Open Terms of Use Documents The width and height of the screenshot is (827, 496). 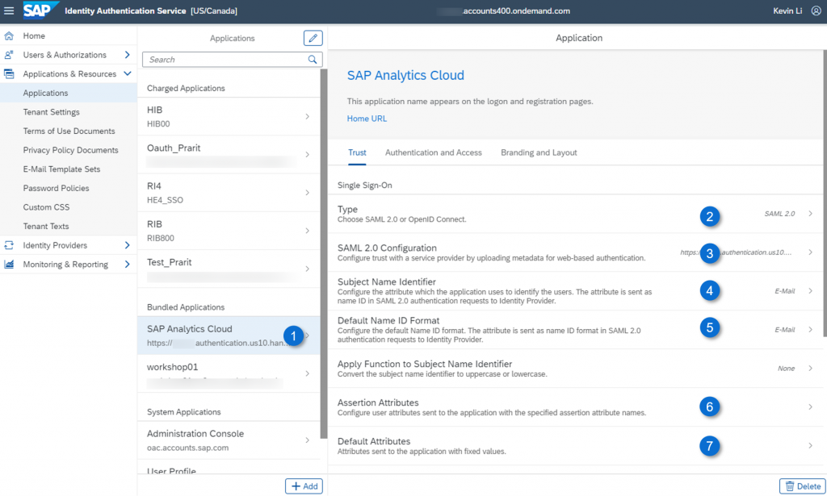click(69, 131)
